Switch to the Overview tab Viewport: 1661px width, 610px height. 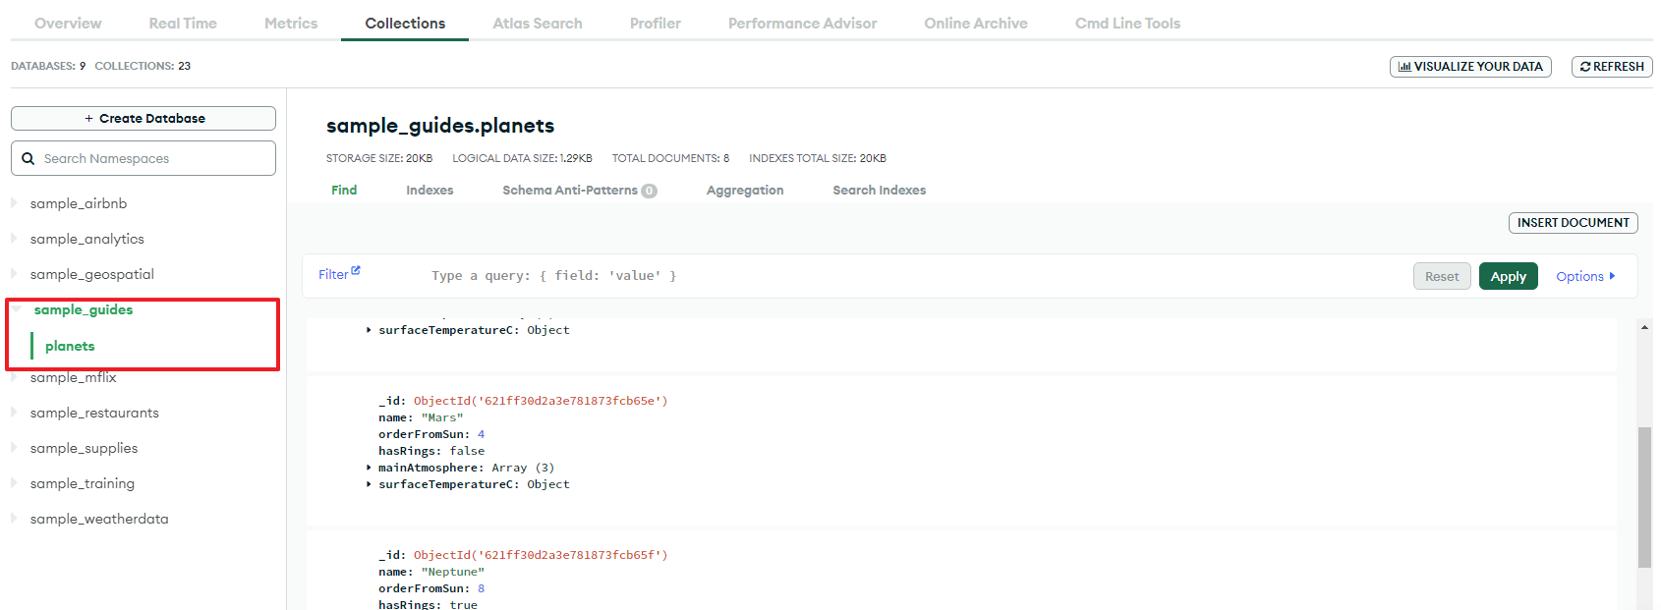68,23
